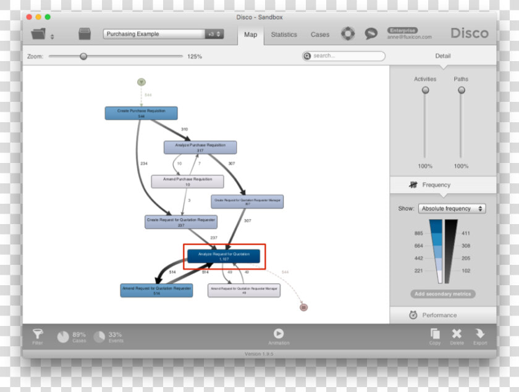Select the Analyze Purchase Requisition activity
The width and height of the screenshot is (519, 392).
point(200,148)
